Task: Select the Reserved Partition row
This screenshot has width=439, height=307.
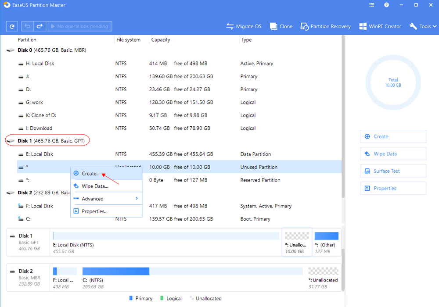Action: tap(179, 180)
